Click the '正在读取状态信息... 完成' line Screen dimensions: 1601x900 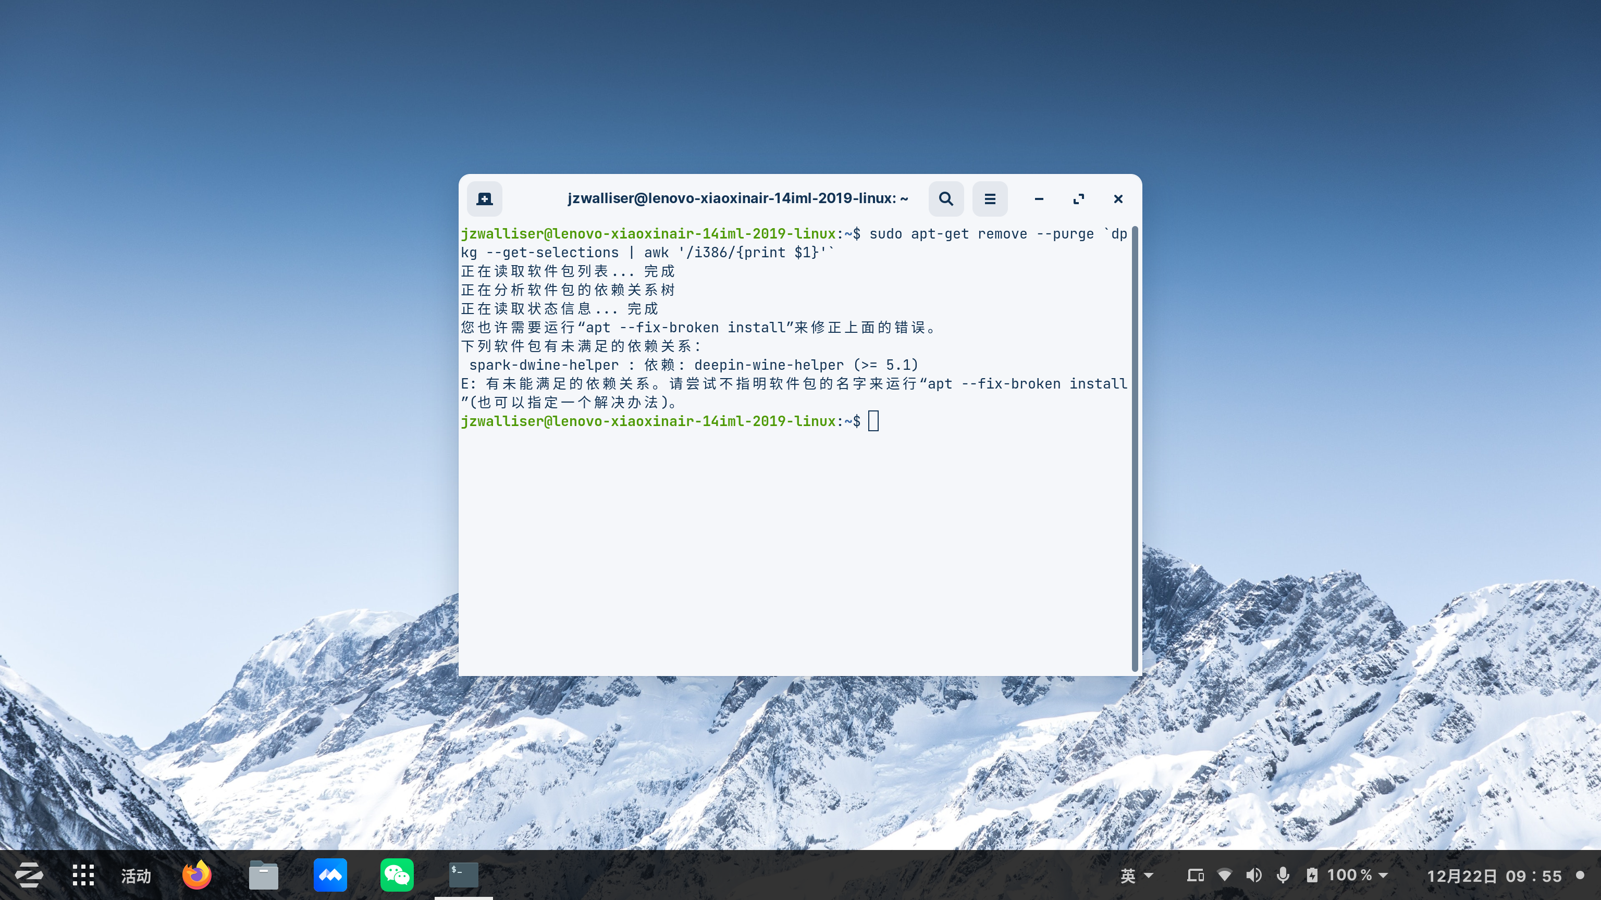click(559, 309)
